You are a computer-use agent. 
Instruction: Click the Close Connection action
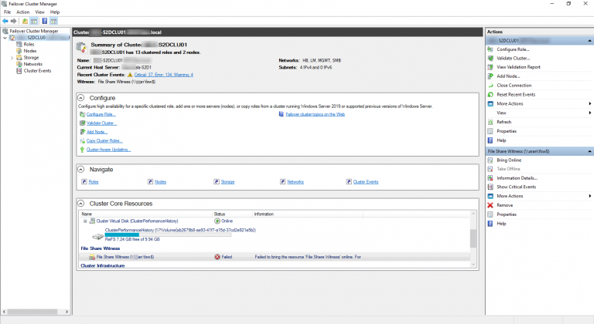coord(514,86)
